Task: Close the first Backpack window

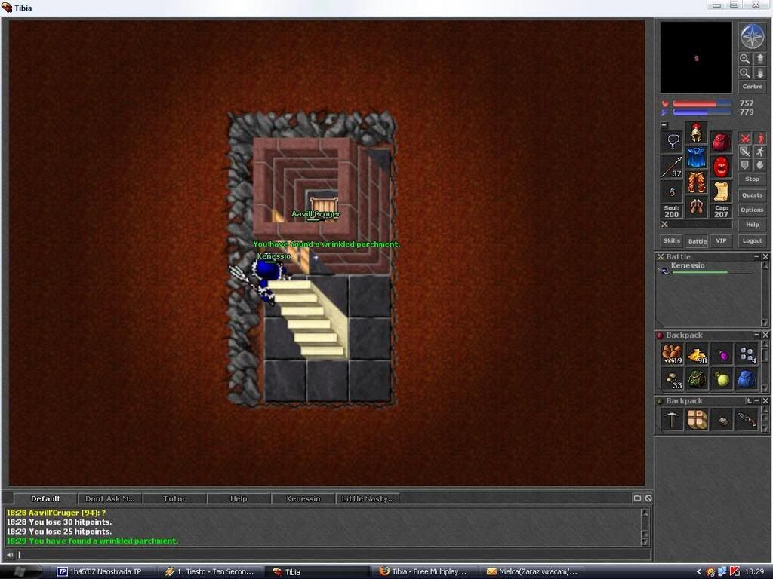Action: click(x=765, y=335)
